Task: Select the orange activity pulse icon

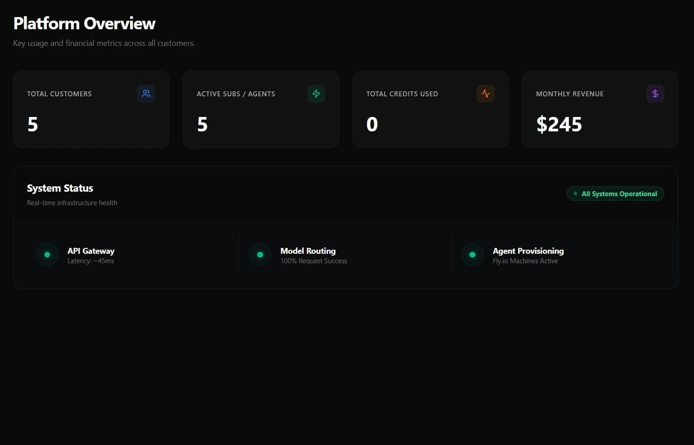Action: 486,94
